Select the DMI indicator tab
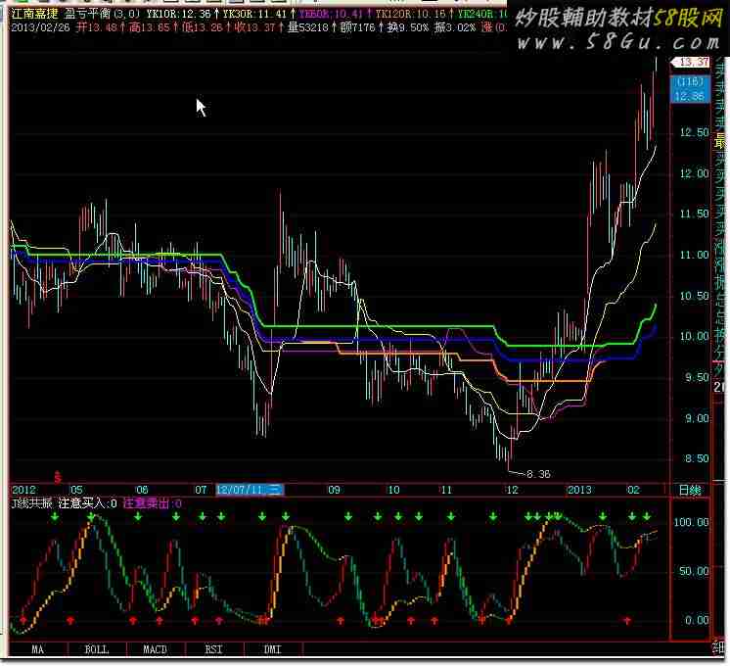The height and width of the screenshot is (666, 730). pyautogui.click(x=273, y=649)
